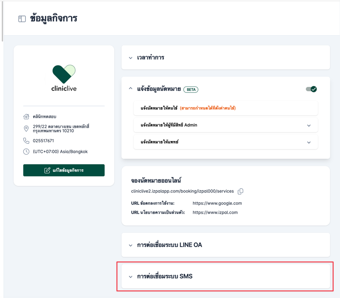340x298 pixels.
Task: Expand the แจ้งนัดหมายให้แพทย์ row
Action: point(309,142)
